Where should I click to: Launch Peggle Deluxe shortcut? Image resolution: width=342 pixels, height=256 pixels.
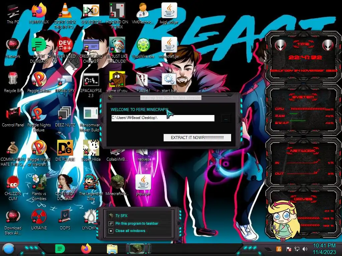point(39,82)
